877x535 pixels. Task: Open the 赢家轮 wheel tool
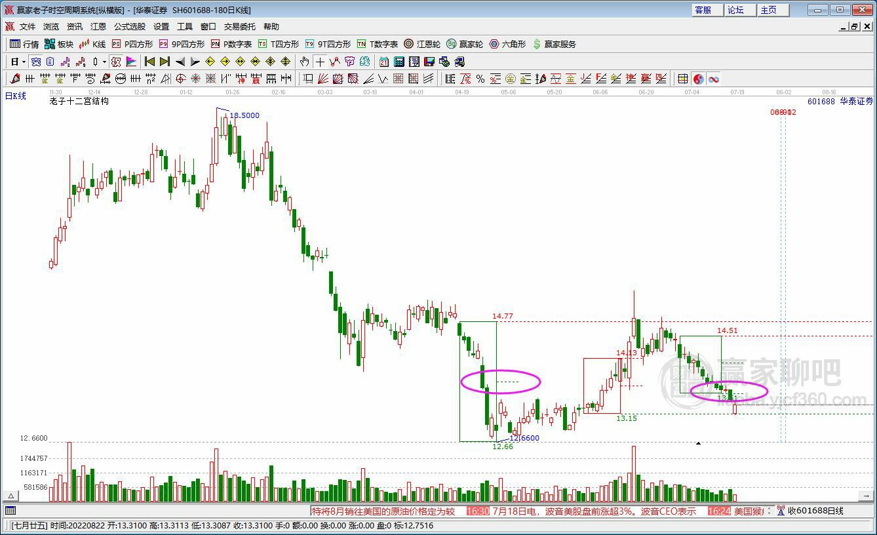pos(465,44)
